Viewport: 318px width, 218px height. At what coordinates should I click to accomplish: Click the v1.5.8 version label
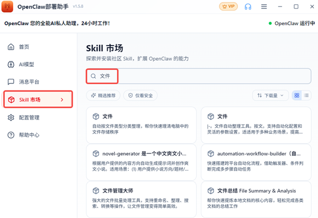pyautogui.click(x=78, y=6)
